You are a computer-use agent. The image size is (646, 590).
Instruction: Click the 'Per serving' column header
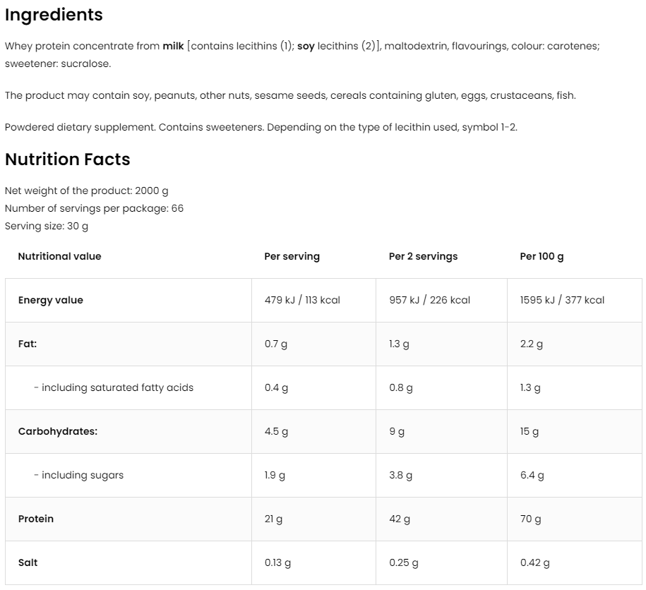tap(292, 256)
